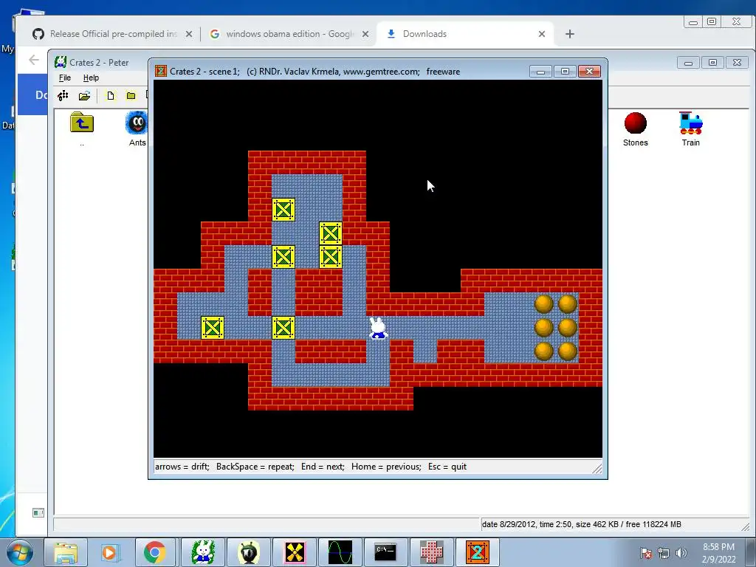Image resolution: width=756 pixels, height=567 pixels.
Task: Open a new browser tab
Action: tap(569, 34)
